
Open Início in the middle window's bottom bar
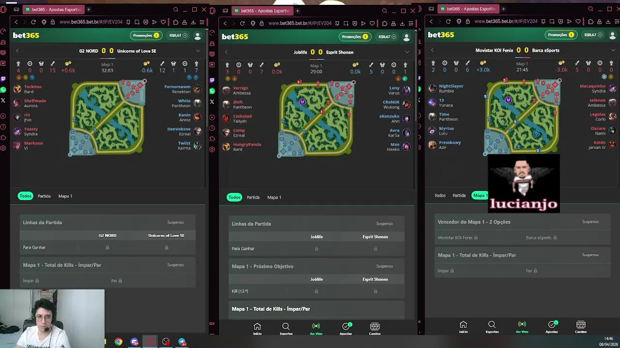(x=257, y=329)
